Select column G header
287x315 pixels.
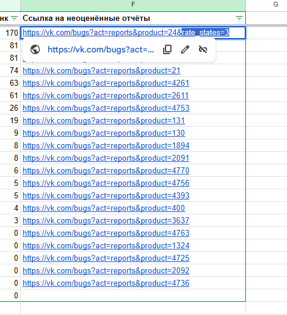276,4
